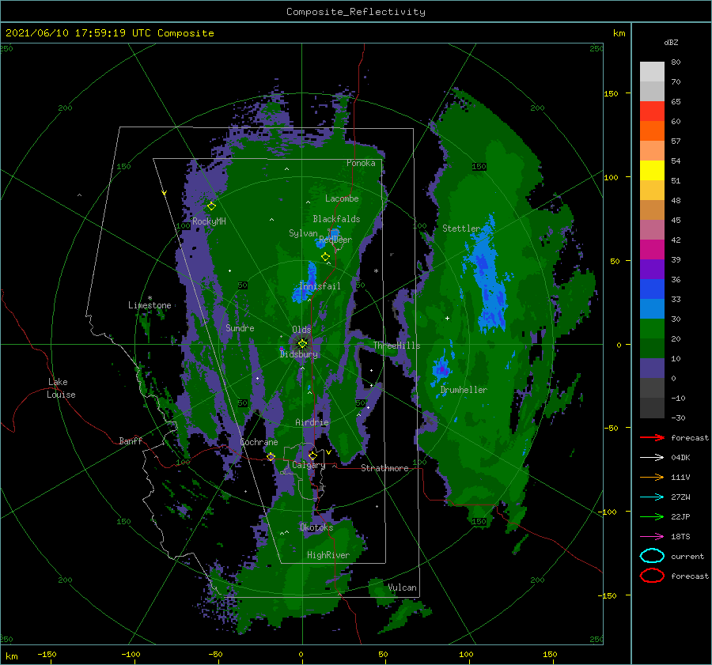
Task: Click the green 22JP arrow in the legend
Action: click(652, 516)
